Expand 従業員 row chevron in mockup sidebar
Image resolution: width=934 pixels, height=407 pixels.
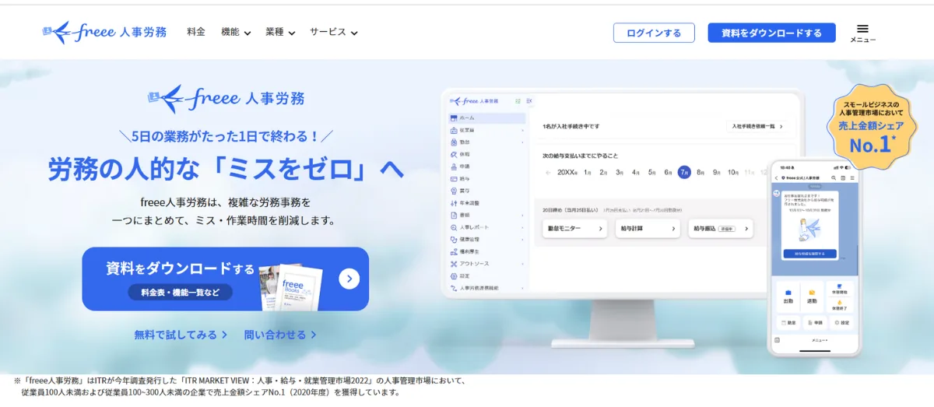522,130
